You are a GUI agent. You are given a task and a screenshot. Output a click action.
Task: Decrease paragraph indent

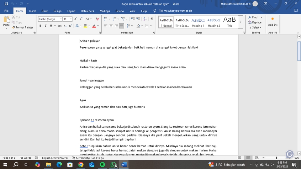point(133,19)
